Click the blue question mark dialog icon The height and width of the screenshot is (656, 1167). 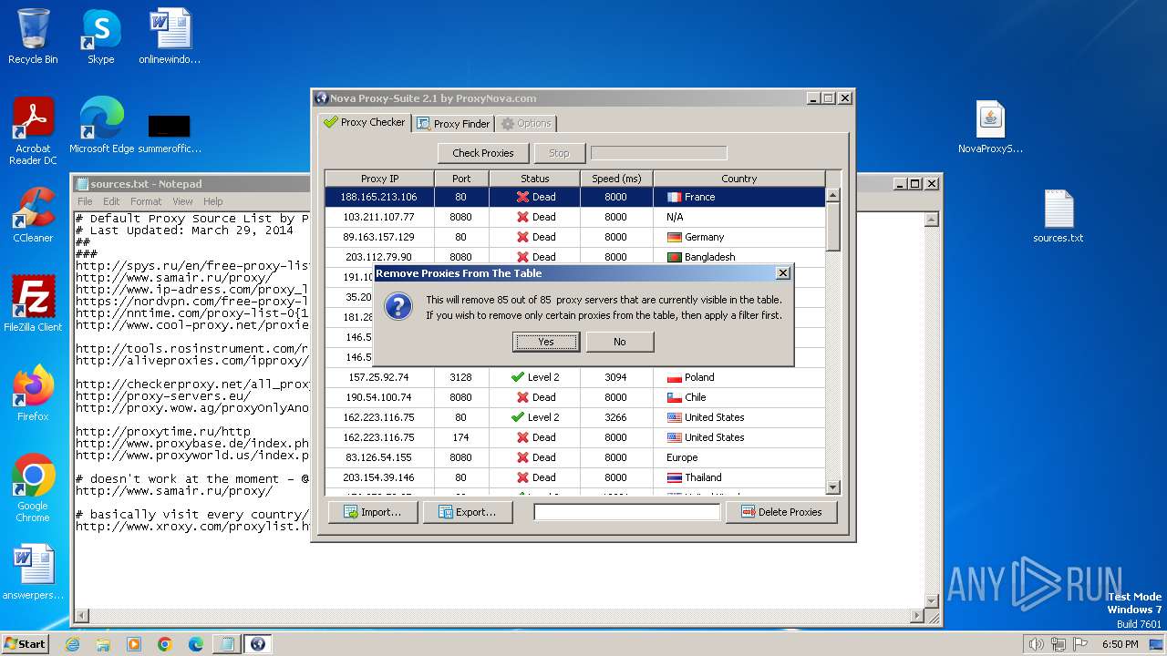click(x=398, y=307)
